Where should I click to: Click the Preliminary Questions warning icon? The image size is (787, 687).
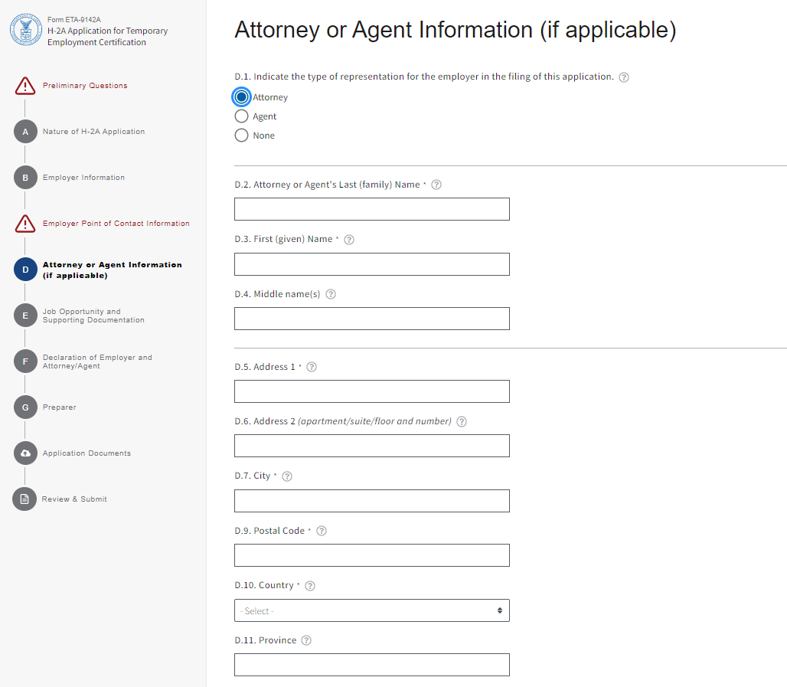pos(25,86)
